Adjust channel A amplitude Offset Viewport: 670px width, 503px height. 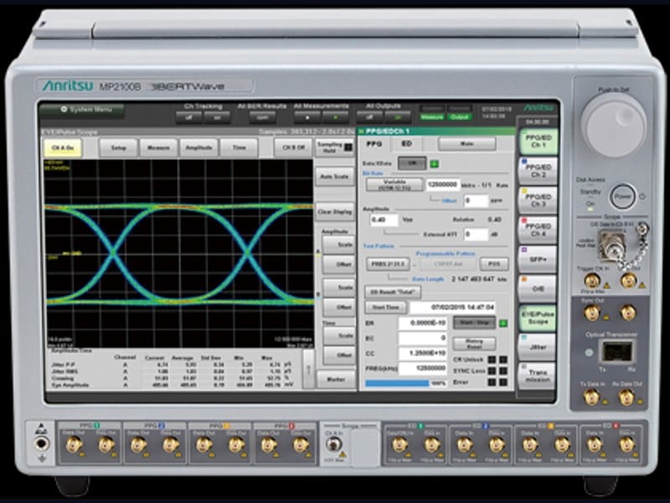(339, 265)
